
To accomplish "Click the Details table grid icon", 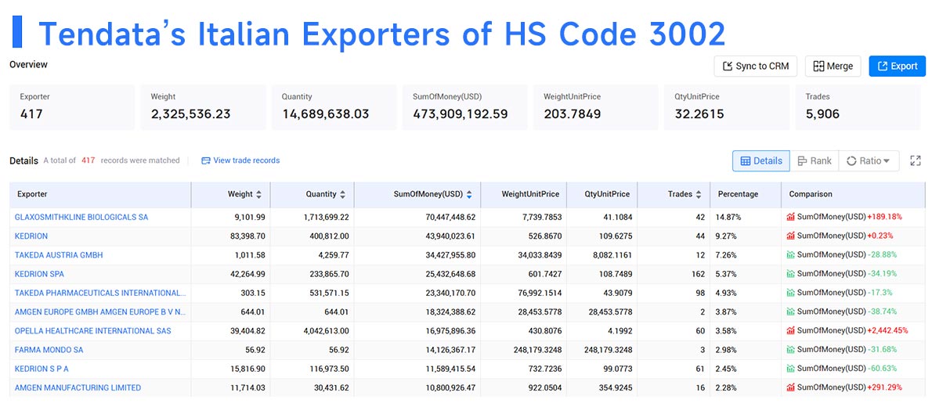I will (746, 161).
